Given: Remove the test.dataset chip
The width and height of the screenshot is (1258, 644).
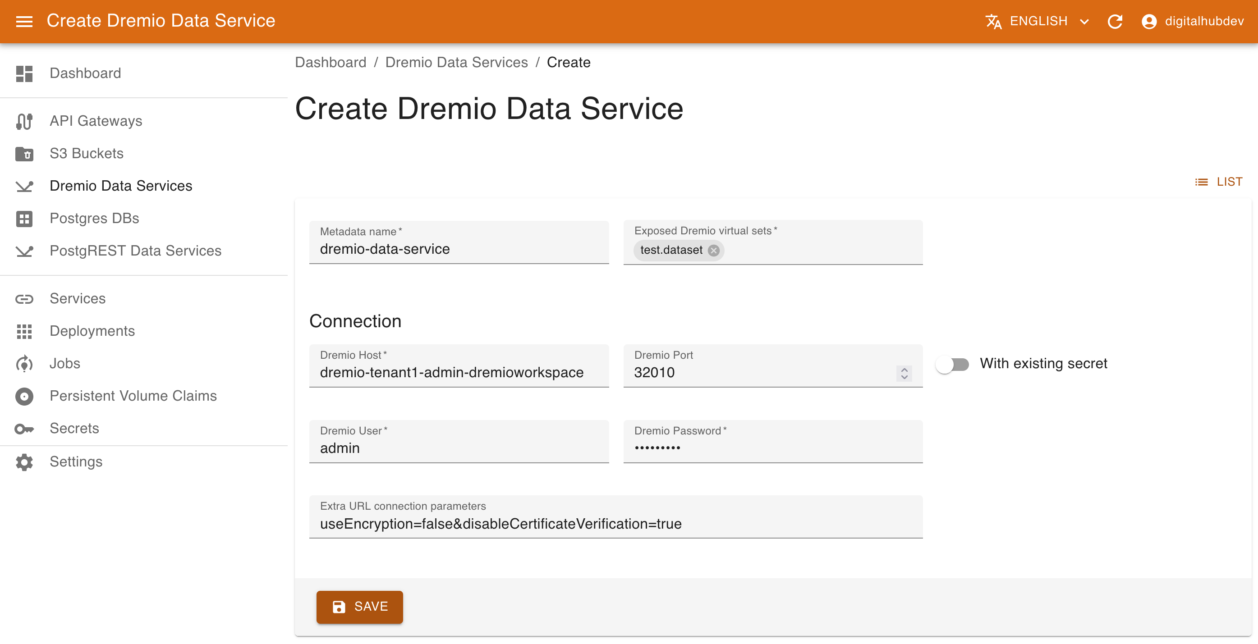Looking at the screenshot, I should [x=713, y=251].
